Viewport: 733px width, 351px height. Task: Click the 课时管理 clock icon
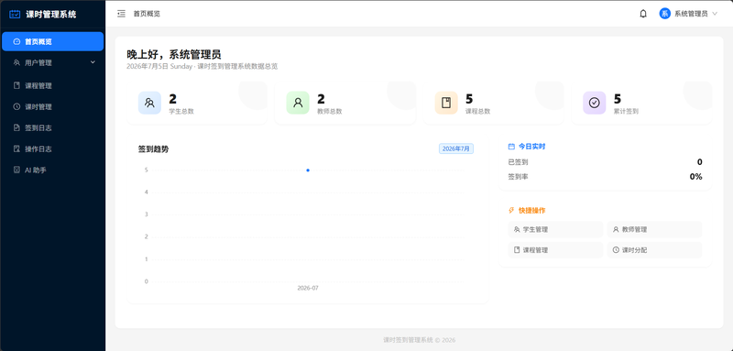[16, 106]
